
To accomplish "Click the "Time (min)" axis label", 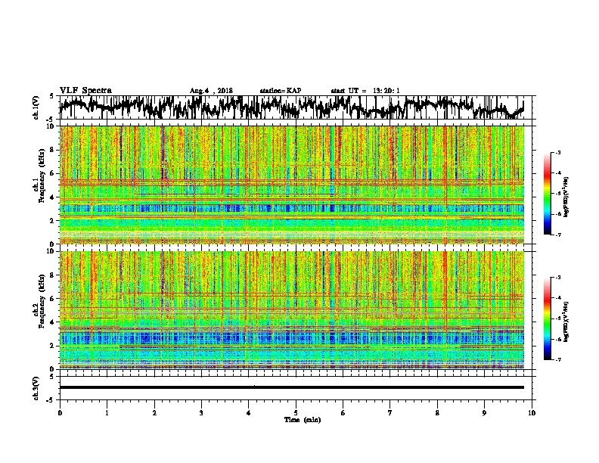I will (303, 420).
